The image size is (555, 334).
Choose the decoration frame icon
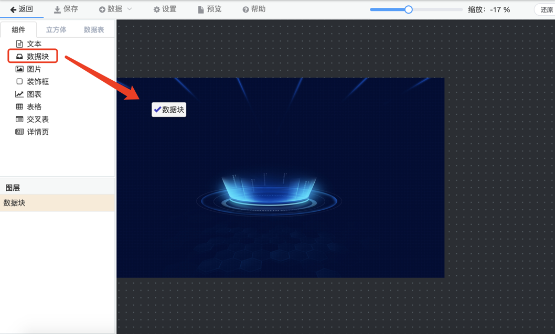[19, 82]
